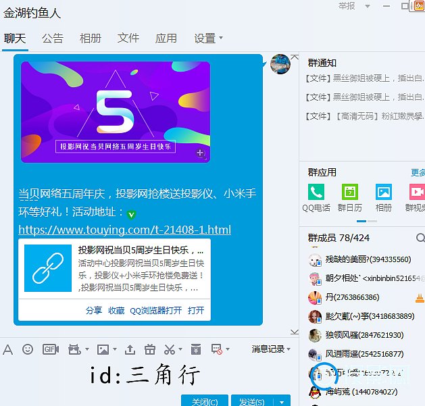
Task: Open the emoji picker
Action: (28, 349)
